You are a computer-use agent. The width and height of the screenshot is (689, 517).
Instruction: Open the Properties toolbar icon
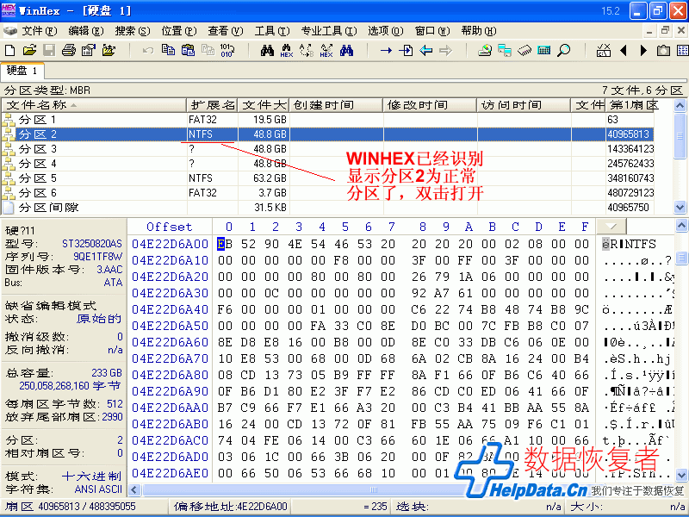click(x=89, y=50)
